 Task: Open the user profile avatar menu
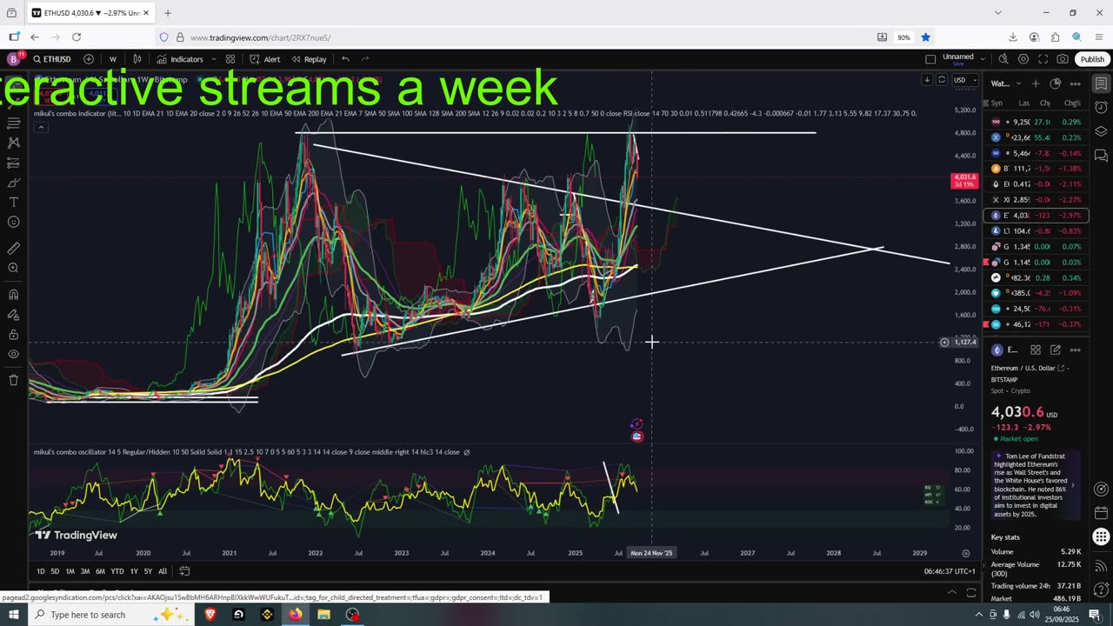click(13, 59)
